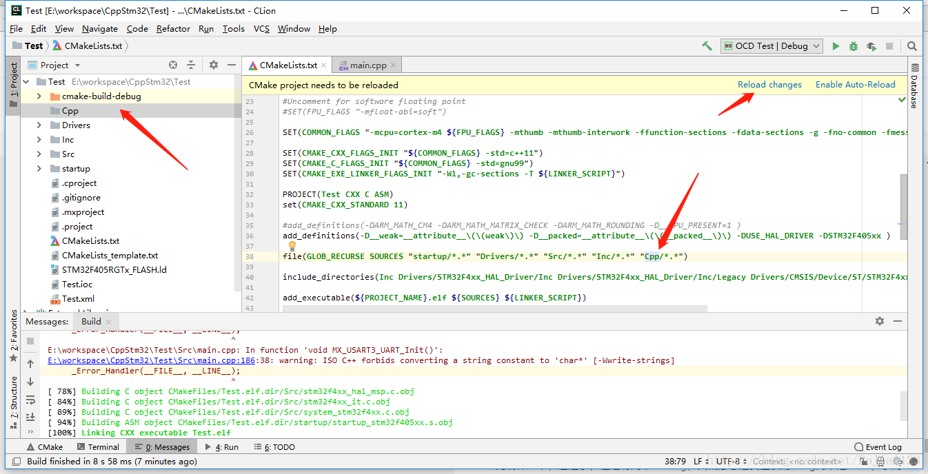Go to next message with down arrow
The height and width of the screenshot is (474, 928).
click(x=30, y=382)
